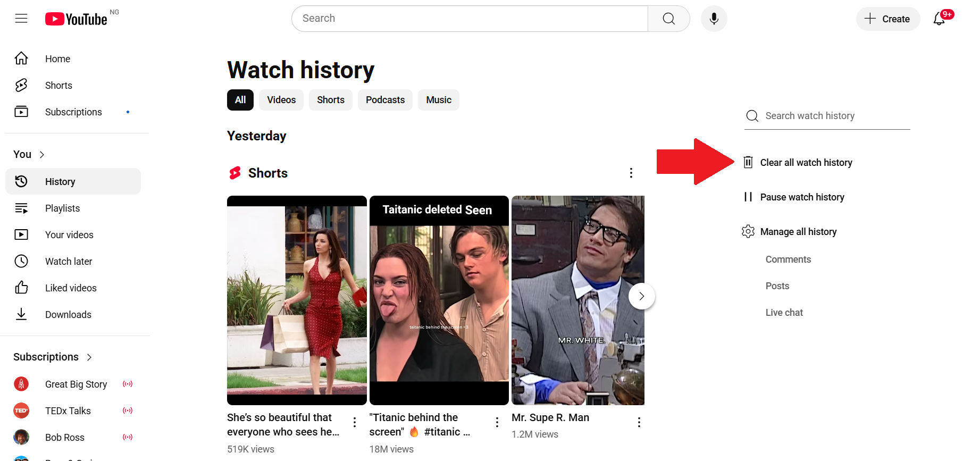The height and width of the screenshot is (461, 963).
Task: Click the Watch later sidebar label
Action: [69, 262]
